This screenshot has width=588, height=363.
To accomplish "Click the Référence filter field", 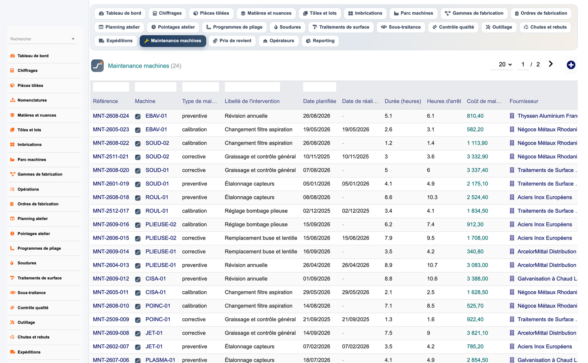I will tap(111, 87).
